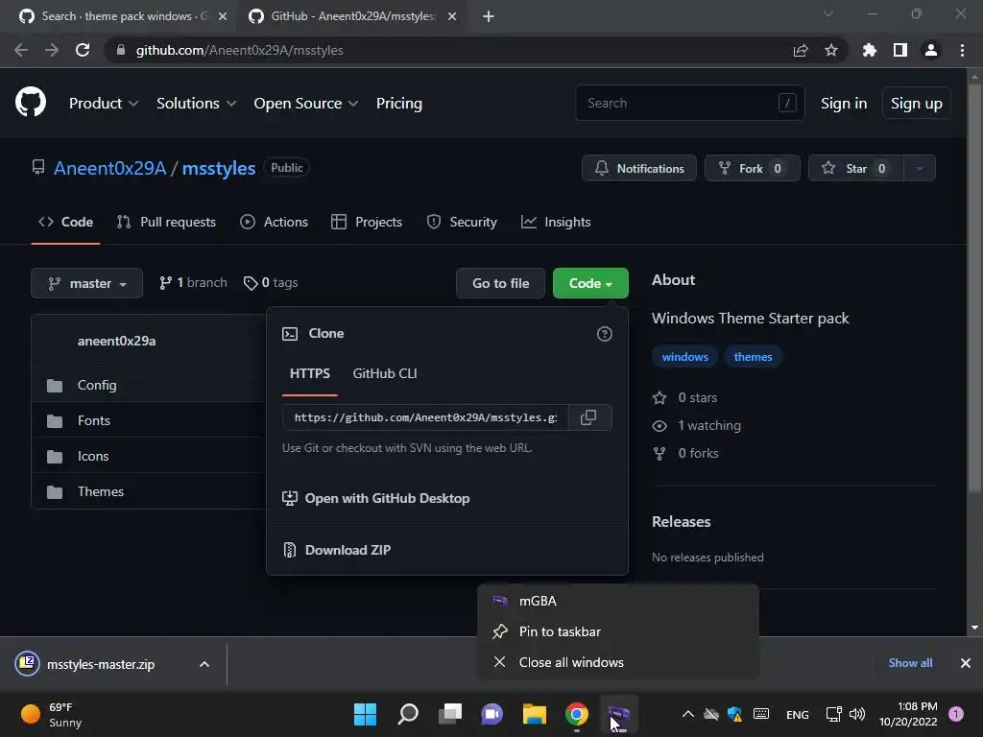This screenshot has width=983, height=737.
Task: Open the Security tab
Action: (x=462, y=222)
